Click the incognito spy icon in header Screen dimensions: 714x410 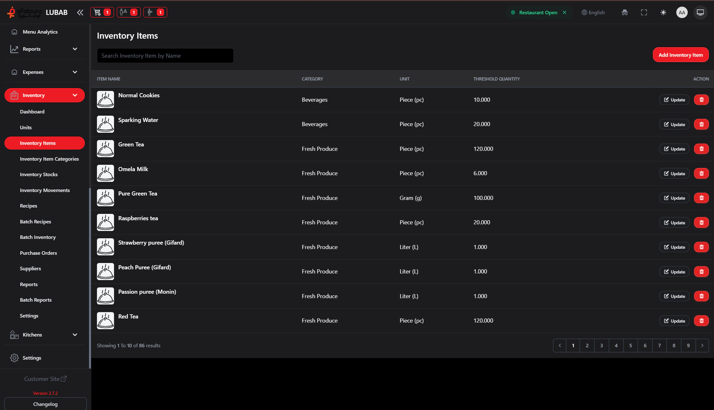point(624,12)
